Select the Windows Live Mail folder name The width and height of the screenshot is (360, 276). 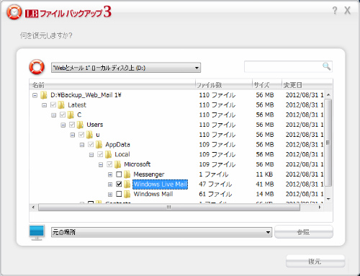pos(160,184)
